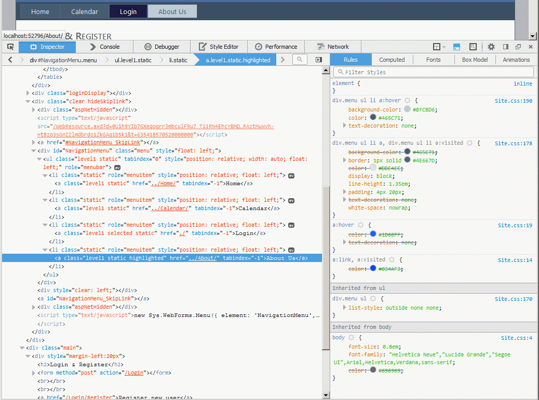This screenshot has width=539, height=400.
Task: Open the toolbox options gear
Action: 491,47
